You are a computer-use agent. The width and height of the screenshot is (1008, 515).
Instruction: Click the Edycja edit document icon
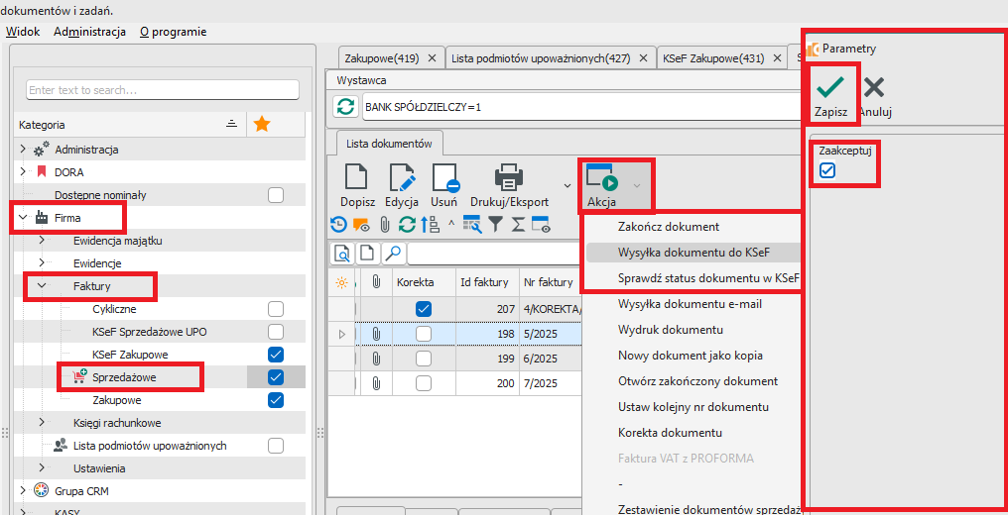[x=402, y=178]
